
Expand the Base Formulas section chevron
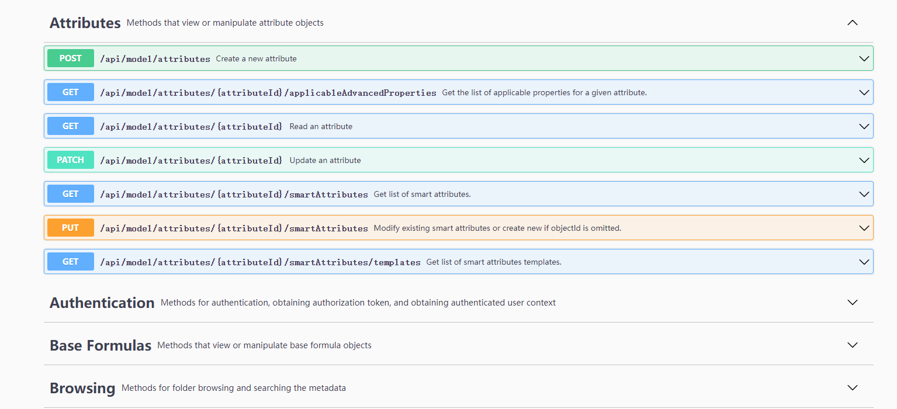click(852, 345)
